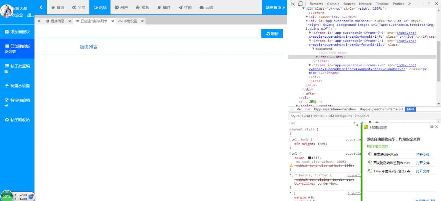Screen dimensions: 441x201
Task: Click the styles Filter input field
Action: point(320,123)
